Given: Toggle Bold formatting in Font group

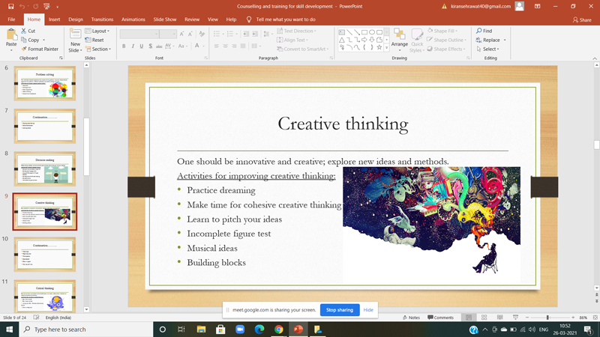Looking at the screenshot, I should [x=124, y=46].
